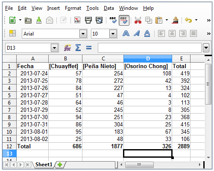Click the Paste clipboard icon
Screen dimensions: 214x171
click(159, 20)
